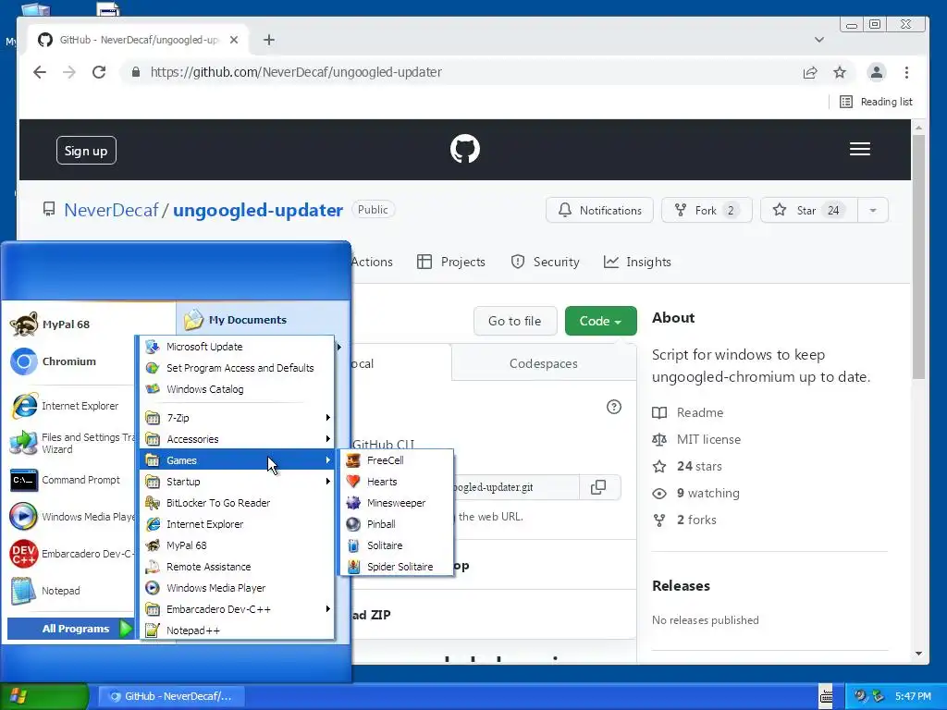This screenshot has width=947, height=710.
Task: Launch Solitaire from the Games submenu
Action: click(396, 545)
